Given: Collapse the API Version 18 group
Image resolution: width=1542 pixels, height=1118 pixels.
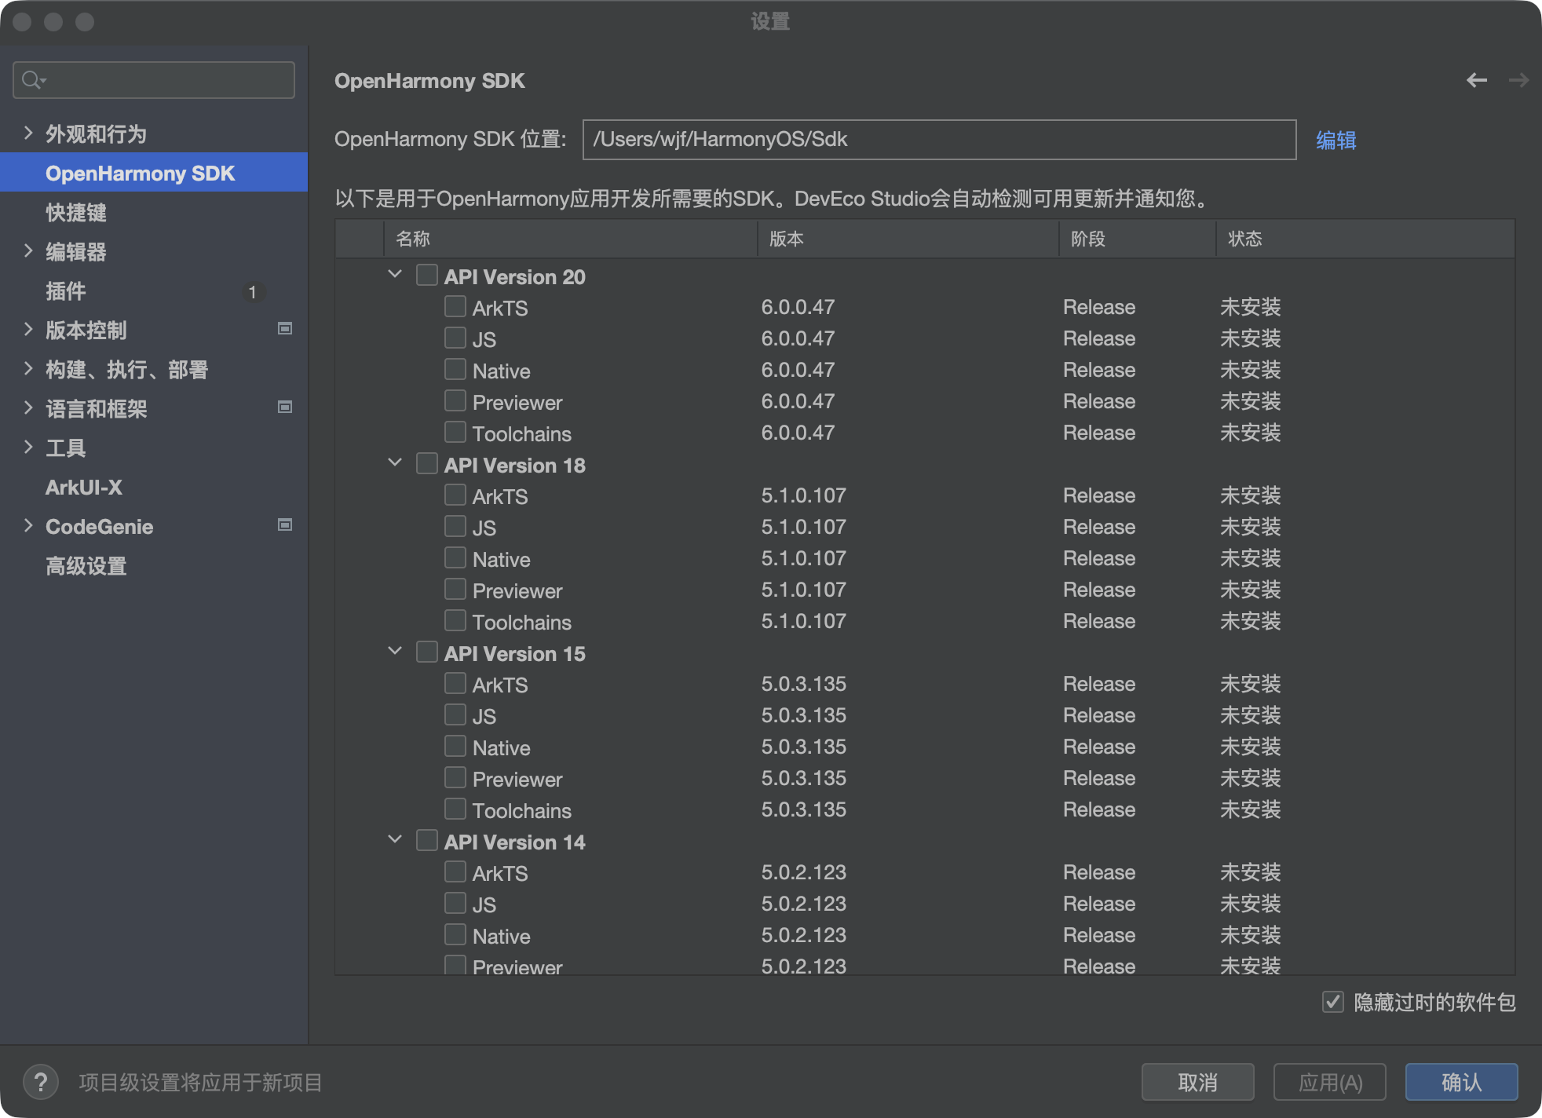Looking at the screenshot, I should click(395, 462).
